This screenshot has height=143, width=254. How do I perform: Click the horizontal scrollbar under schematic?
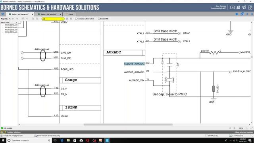tap(128, 124)
